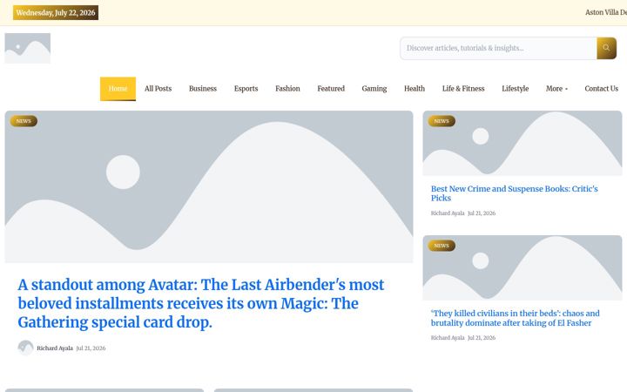Navigate to the Fashion category
Screen dimensions: 627x392
(x=287, y=88)
